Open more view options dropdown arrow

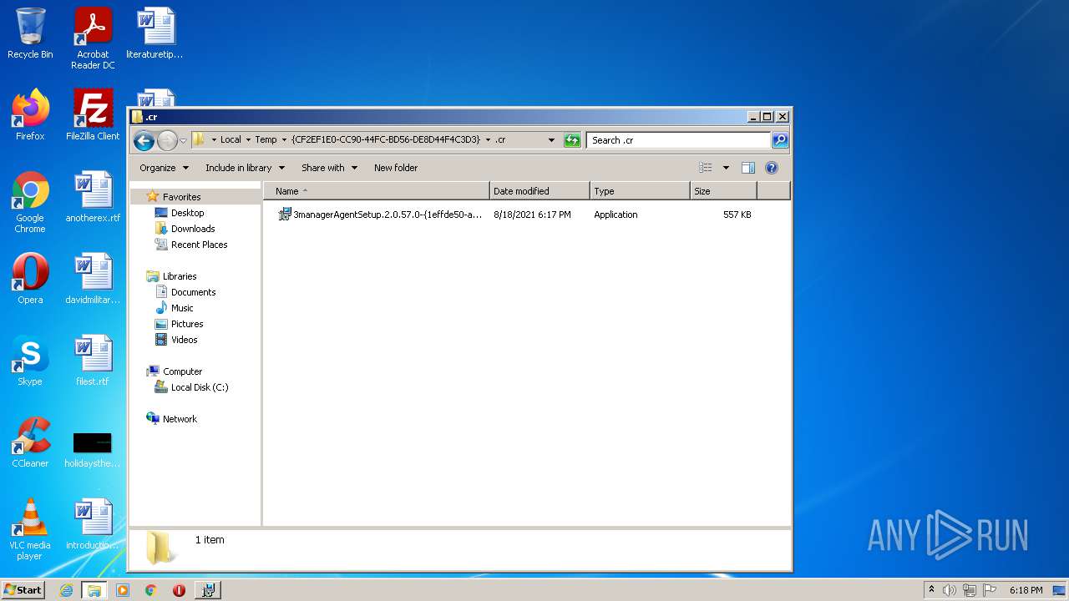click(x=726, y=168)
